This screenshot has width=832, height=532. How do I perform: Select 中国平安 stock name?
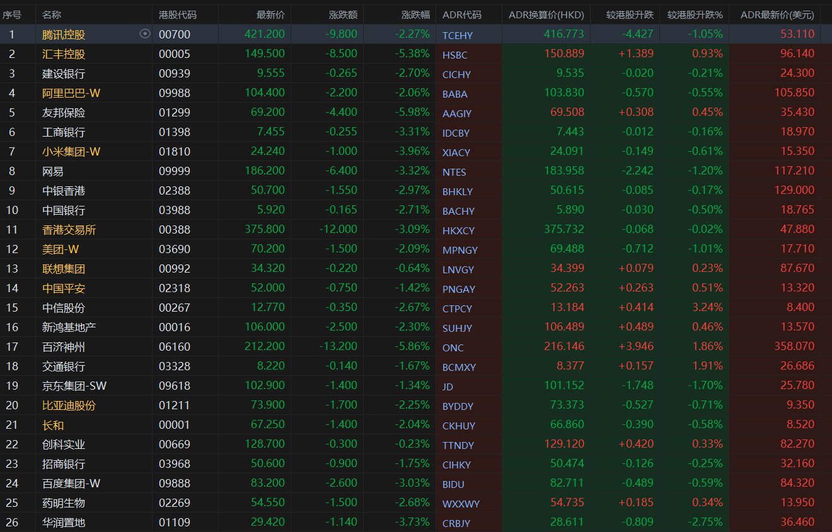64,288
